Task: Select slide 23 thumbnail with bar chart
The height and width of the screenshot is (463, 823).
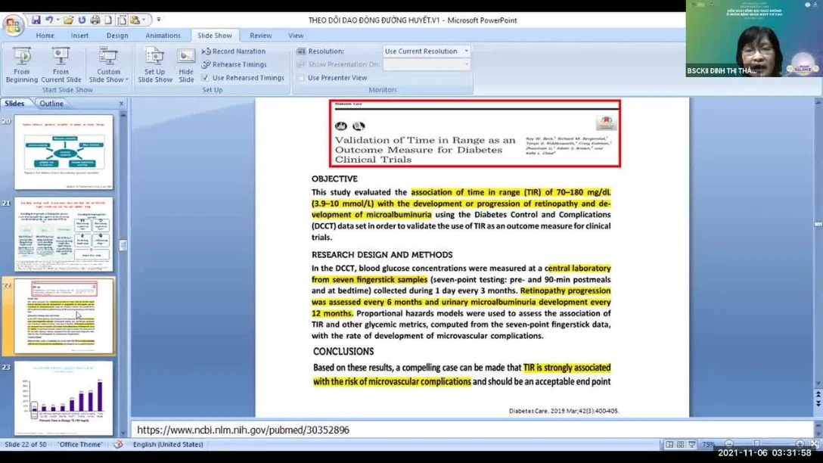Action: click(x=64, y=398)
